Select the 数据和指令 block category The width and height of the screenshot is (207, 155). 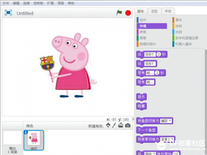(x=152, y=44)
